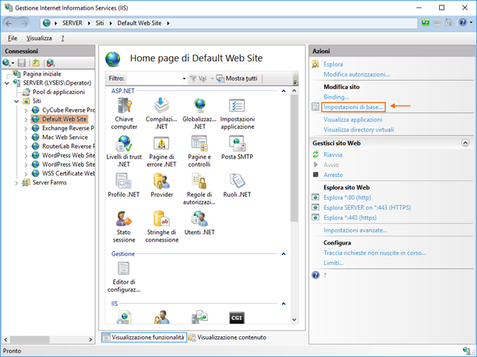Viewport: 477px width, 357px height.
Task: Click Arresto to stop the site
Action: 333,175
